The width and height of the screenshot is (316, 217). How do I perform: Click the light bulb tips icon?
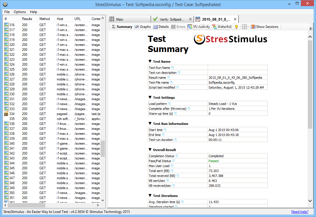coord(236,27)
